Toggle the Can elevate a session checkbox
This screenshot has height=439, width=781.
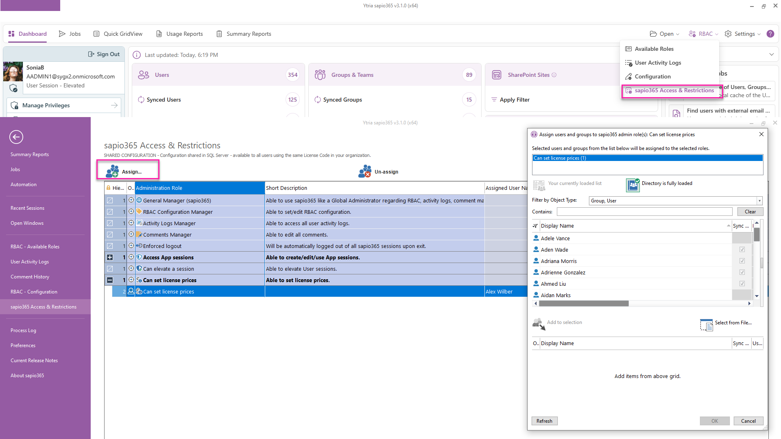pos(110,269)
